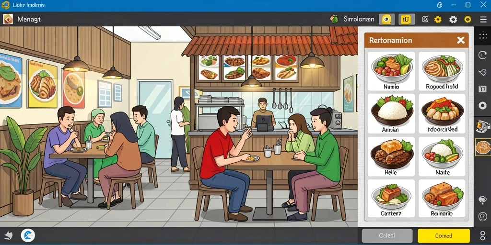Toggle the yellow 'IU' button

point(407,19)
